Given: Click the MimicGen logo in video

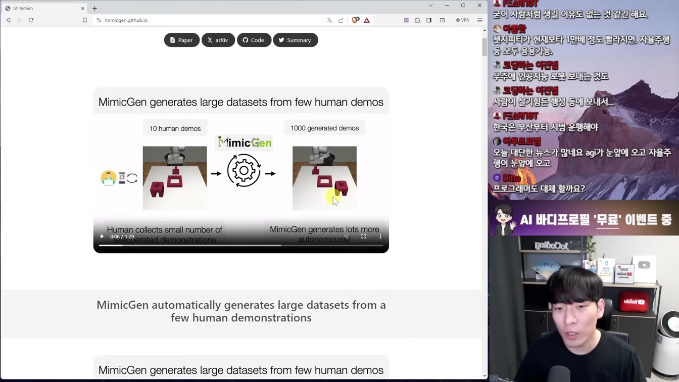Looking at the screenshot, I should tap(245, 143).
